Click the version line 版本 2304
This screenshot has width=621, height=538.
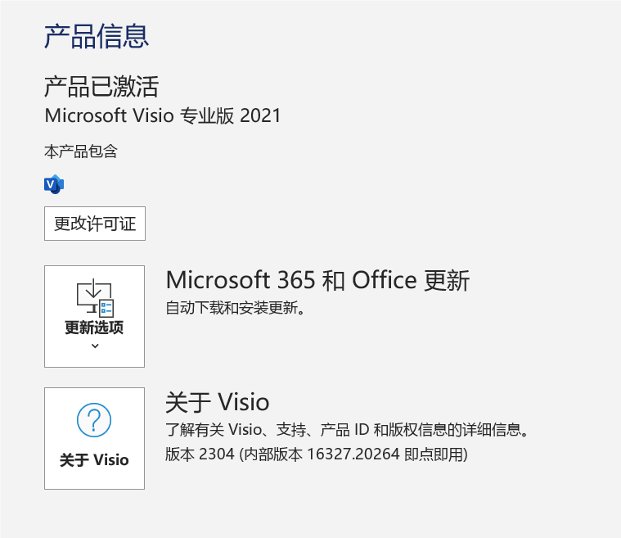pyautogui.click(x=316, y=454)
